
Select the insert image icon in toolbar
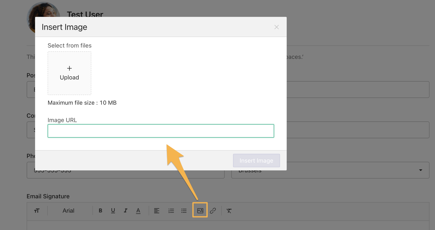coord(200,210)
